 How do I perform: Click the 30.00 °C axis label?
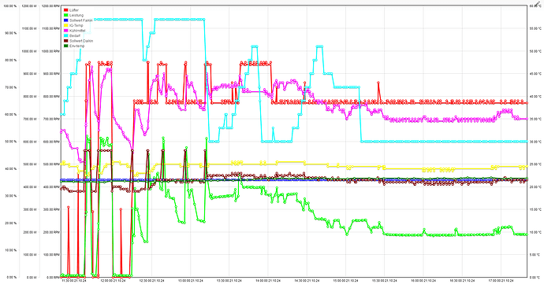[535, 142]
